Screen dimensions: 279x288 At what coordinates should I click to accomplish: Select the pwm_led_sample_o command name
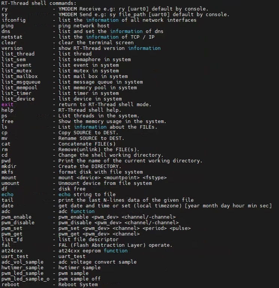(26, 279)
